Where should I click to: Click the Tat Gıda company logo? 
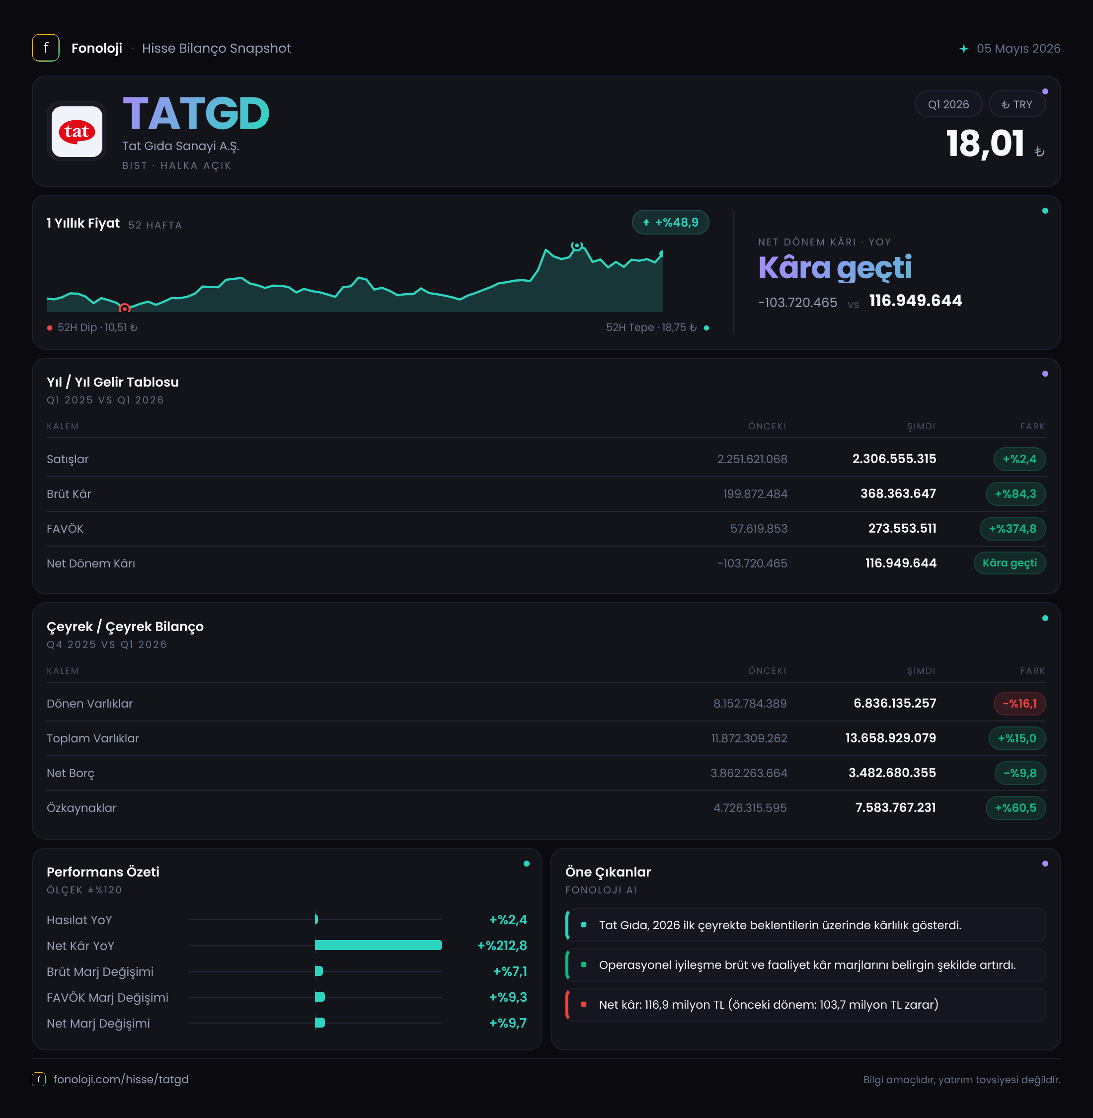tap(77, 132)
